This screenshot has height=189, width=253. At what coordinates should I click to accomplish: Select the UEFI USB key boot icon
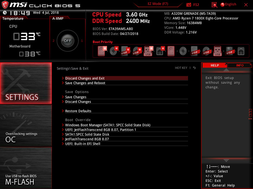click(x=148, y=51)
